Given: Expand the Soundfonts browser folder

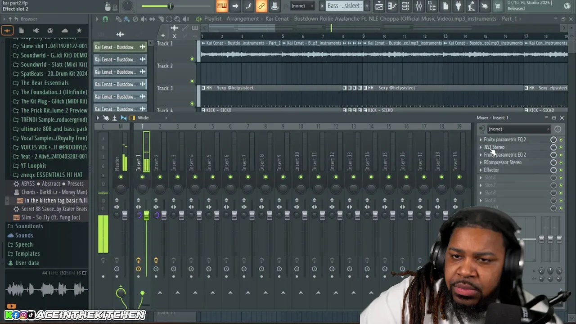Looking at the screenshot, I should coord(29,226).
